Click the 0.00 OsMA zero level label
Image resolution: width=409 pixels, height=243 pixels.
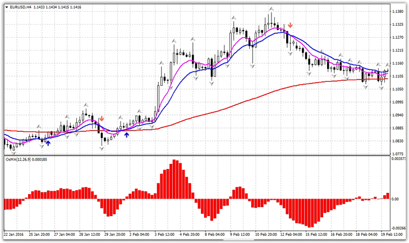395,199
